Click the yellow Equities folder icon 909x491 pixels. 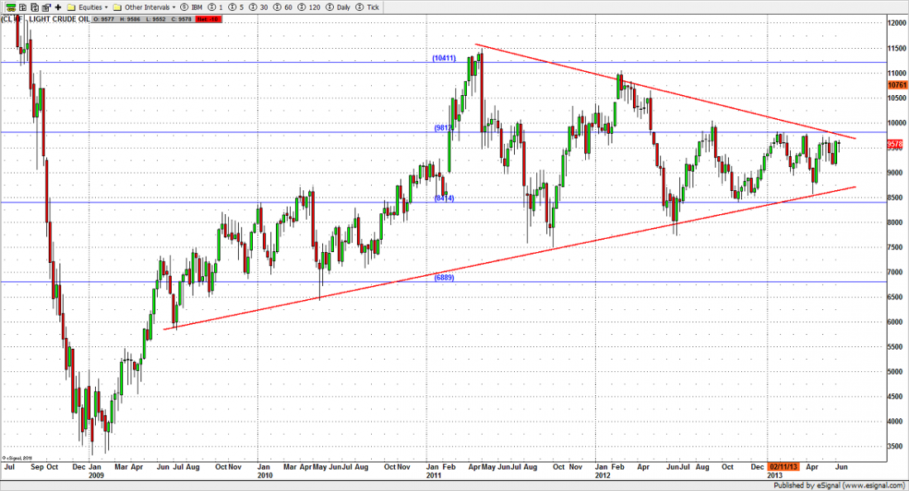71,7
